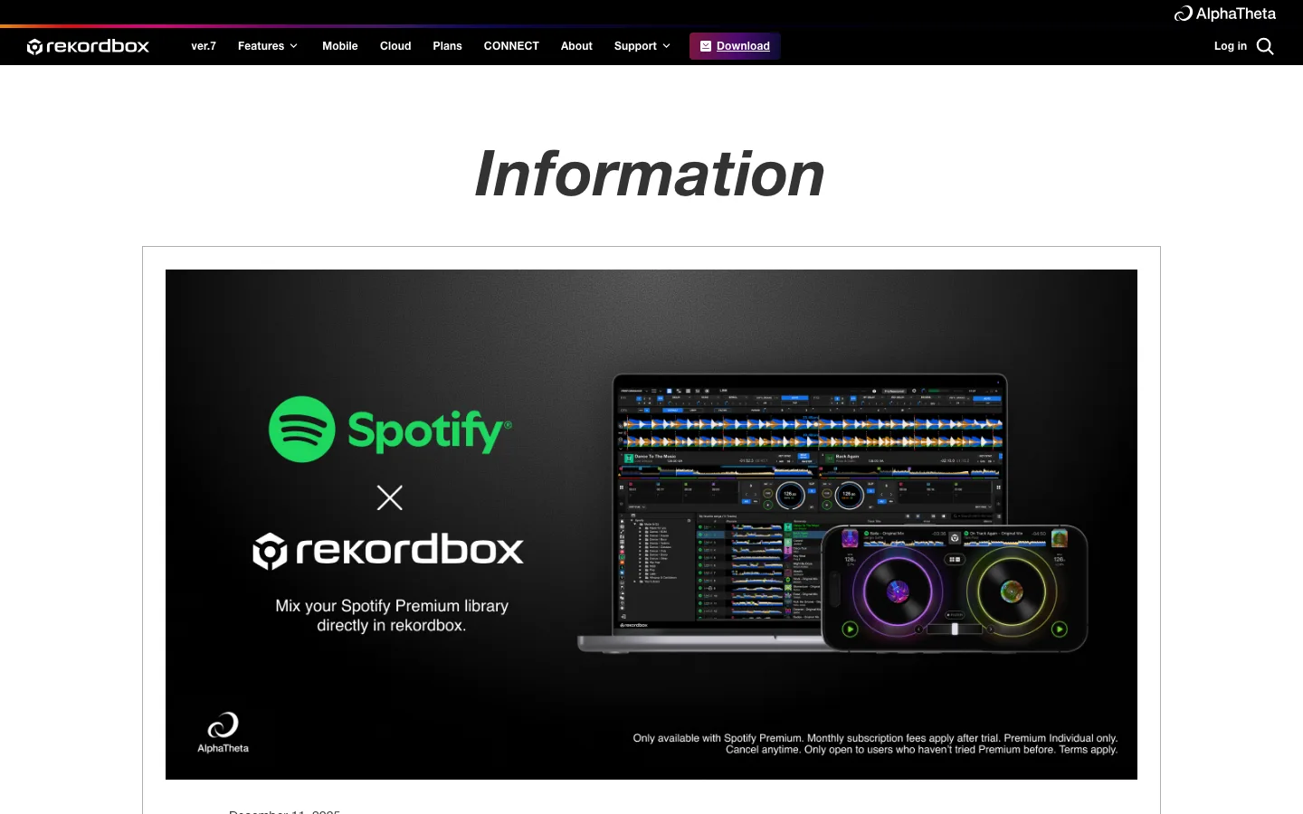Viewport: 1303px width, 814px height.
Task: Expand the Support dropdown menu
Action: pos(642,46)
